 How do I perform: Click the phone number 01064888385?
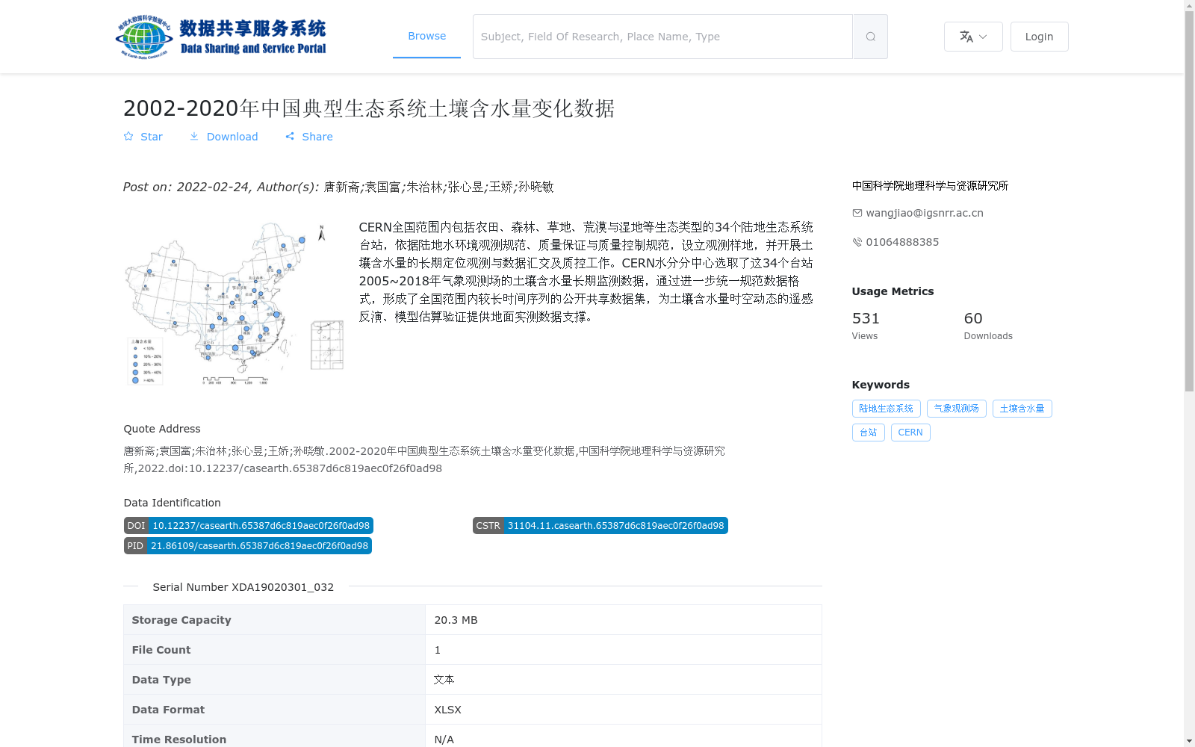902,242
